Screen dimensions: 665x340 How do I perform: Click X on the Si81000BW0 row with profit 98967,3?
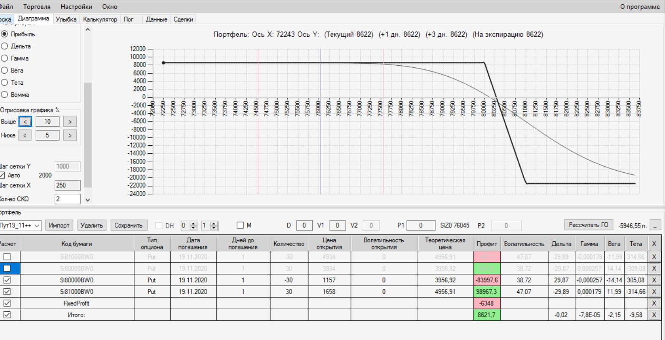click(x=654, y=292)
